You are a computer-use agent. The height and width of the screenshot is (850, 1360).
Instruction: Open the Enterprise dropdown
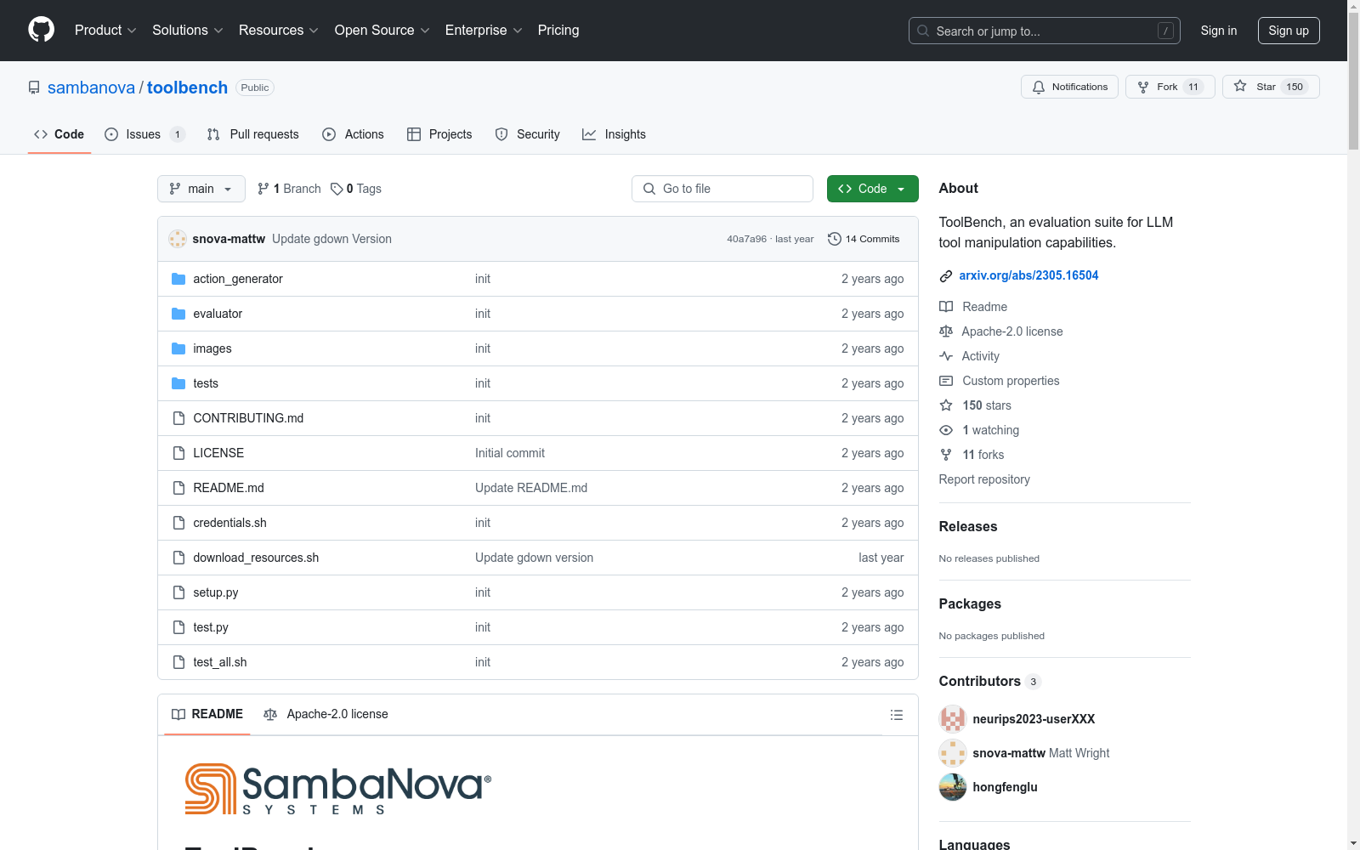[484, 30]
